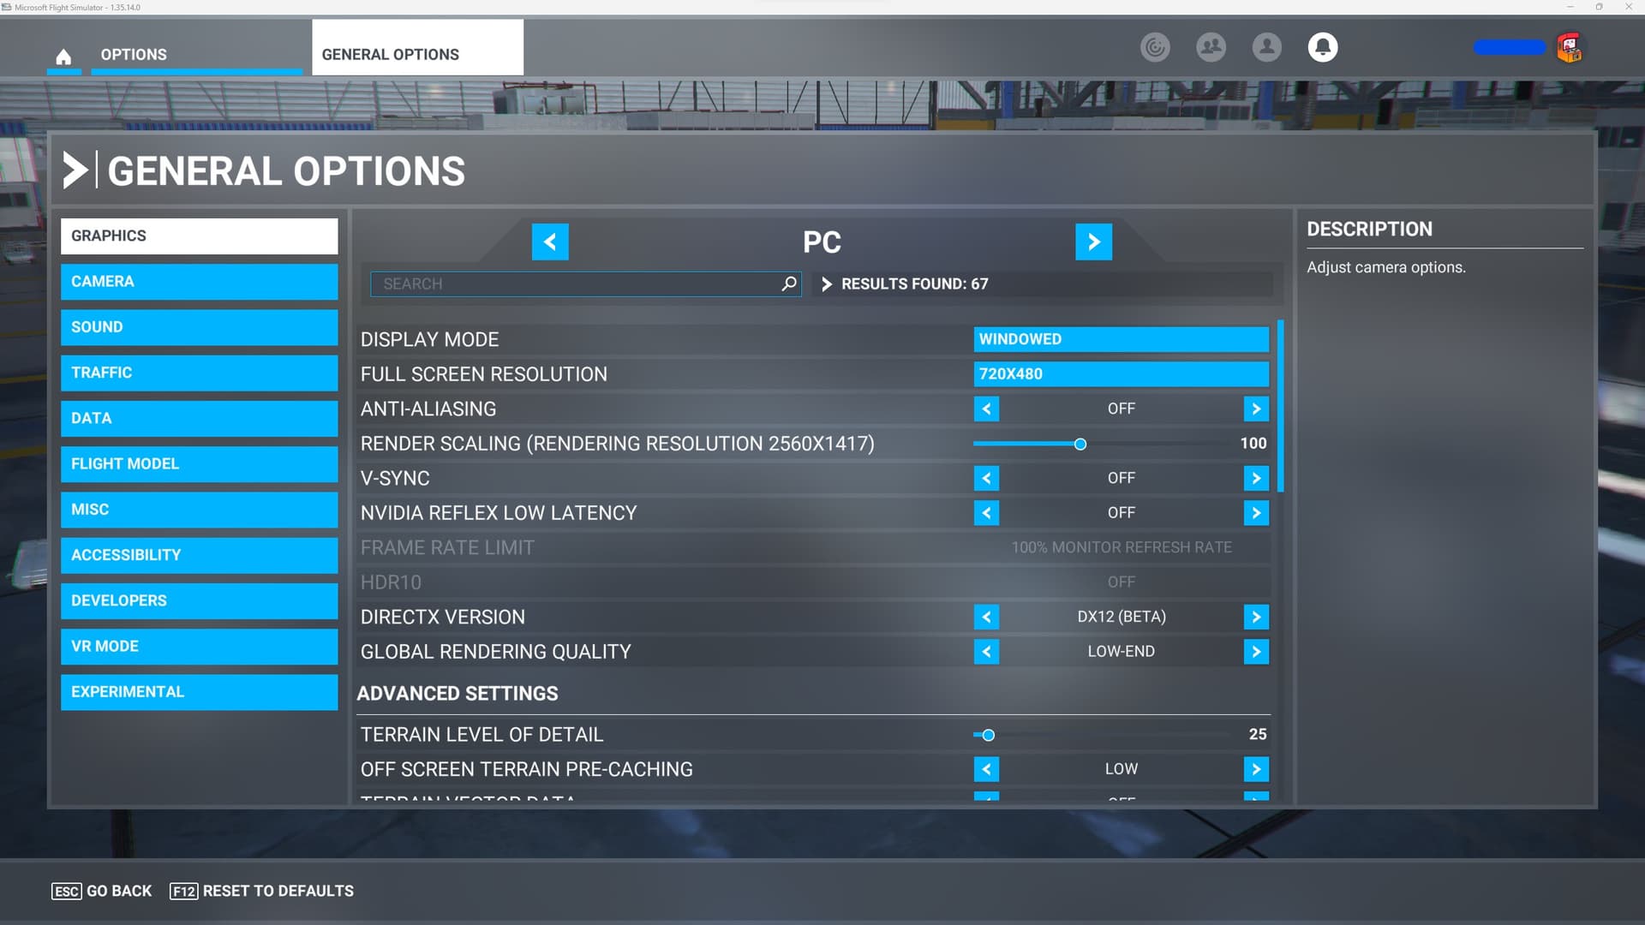
Task: Open the friends group icon
Action: tap(1211, 47)
